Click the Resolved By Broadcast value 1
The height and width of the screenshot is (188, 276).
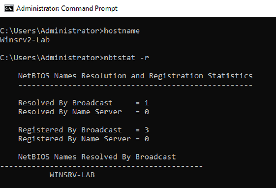pos(146,103)
